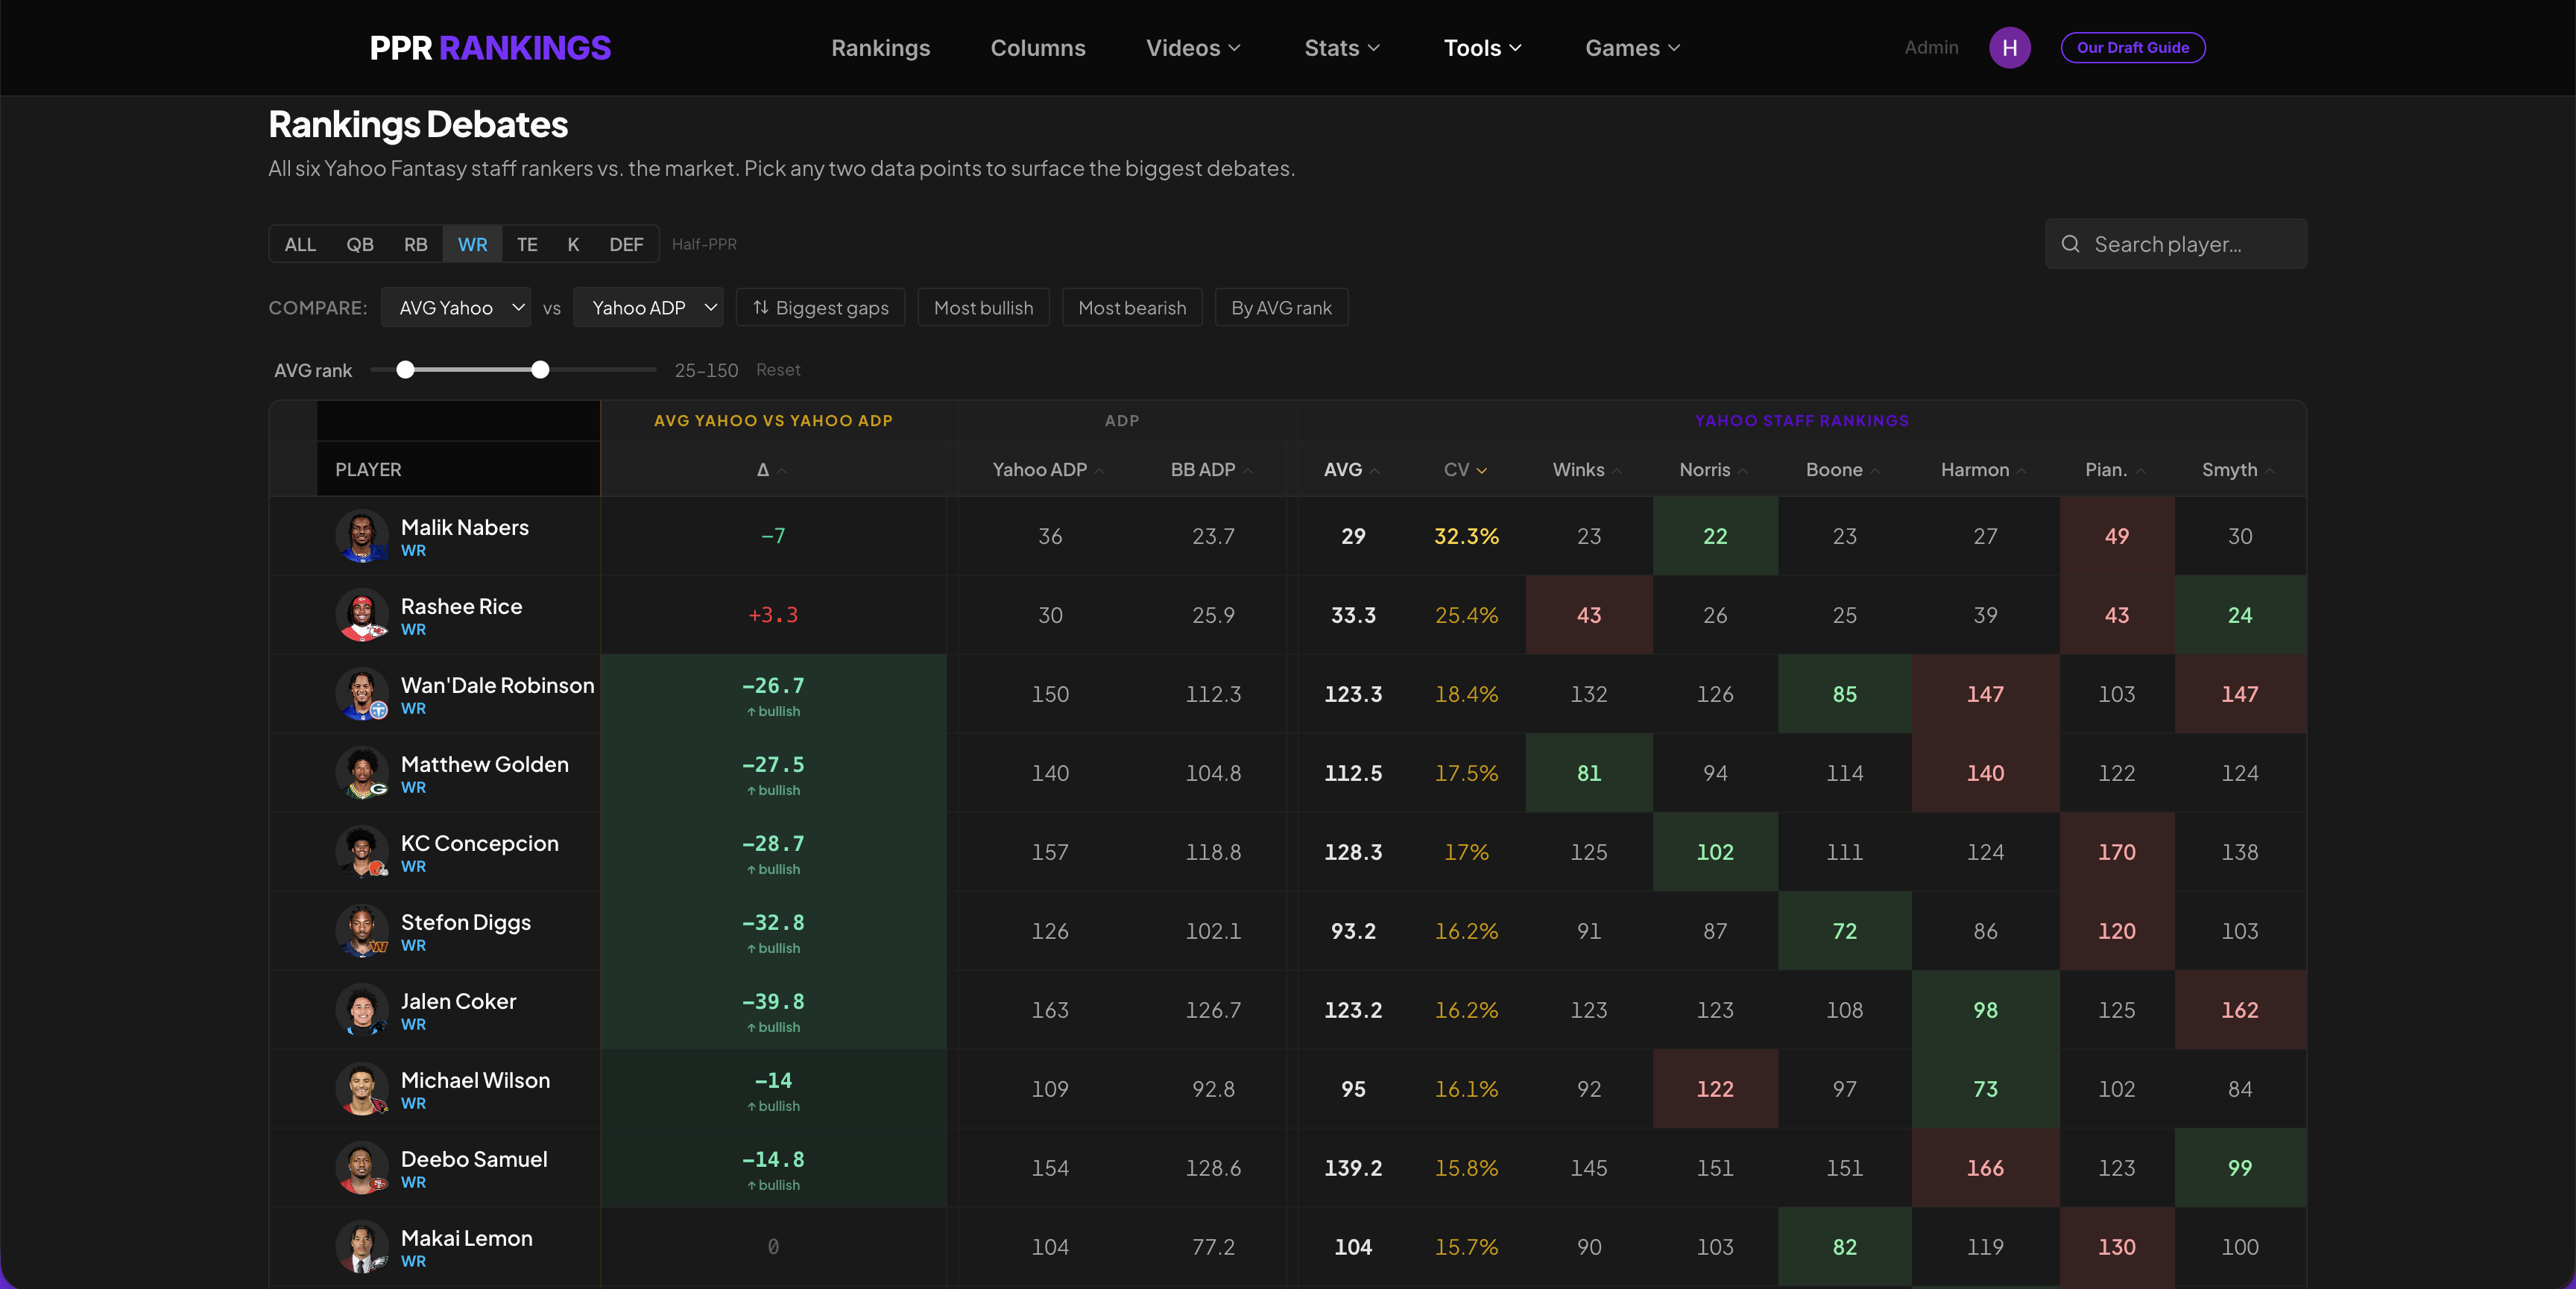Screen dimensions: 2576x1289
Task: Sort by Winks rankings column
Action: pyautogui.click(x=1587, y=470)
